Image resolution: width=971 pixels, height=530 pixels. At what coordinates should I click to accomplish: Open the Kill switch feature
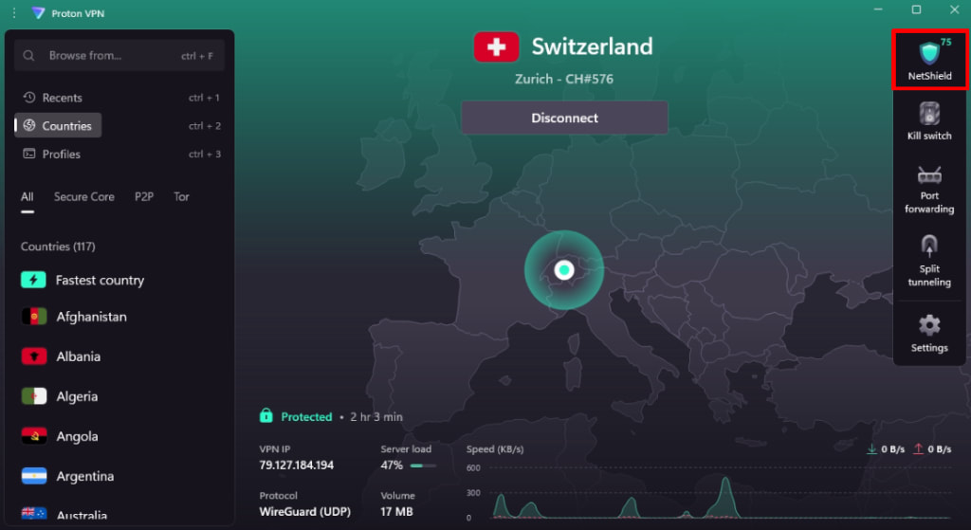[929, 121]
